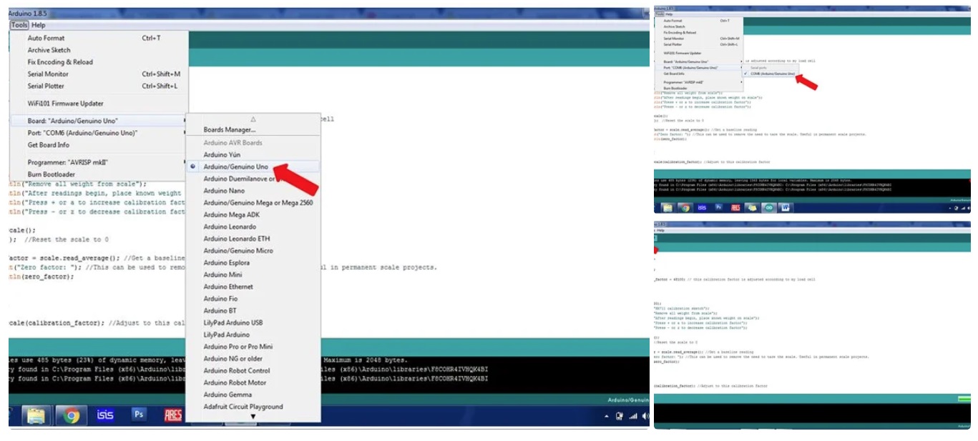This screenshot has width=978, height=441.
Task: Click the Serial ports header in the port submenu
Action: 758,68
